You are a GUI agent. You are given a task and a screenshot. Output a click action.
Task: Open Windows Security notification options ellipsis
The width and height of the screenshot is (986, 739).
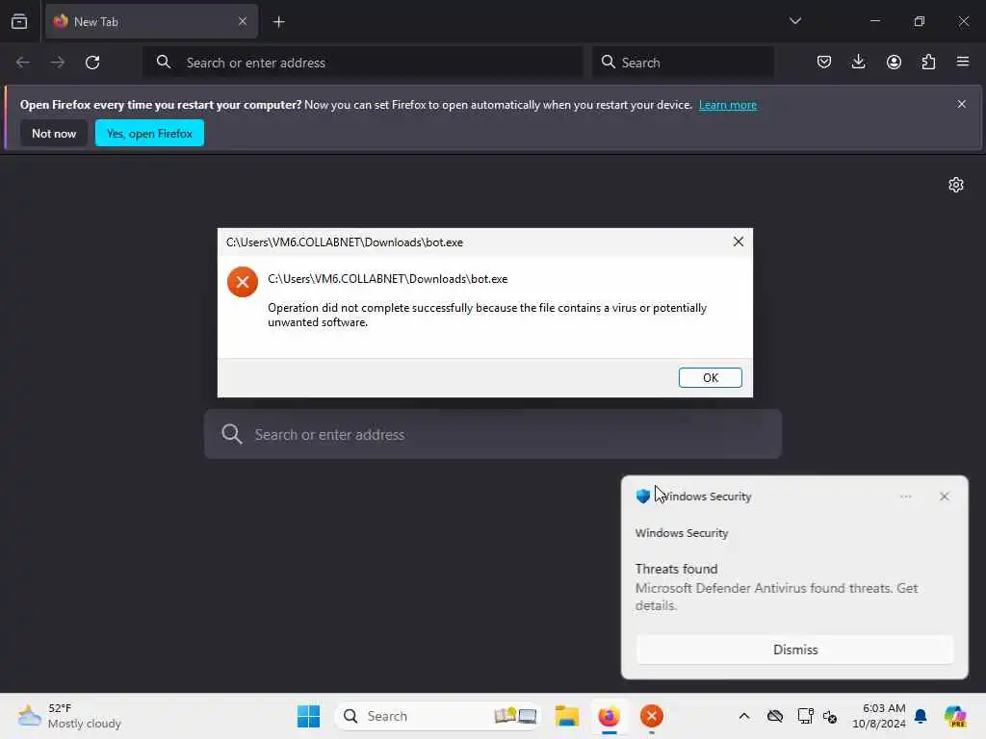click(x=905, y=497)
